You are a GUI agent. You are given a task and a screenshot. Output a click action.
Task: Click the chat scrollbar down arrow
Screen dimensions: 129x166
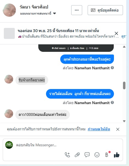pyautogui.click(x=124, y=121)
